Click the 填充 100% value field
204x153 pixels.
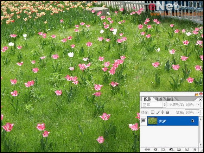pyautogui.click(x=191, y=112)
